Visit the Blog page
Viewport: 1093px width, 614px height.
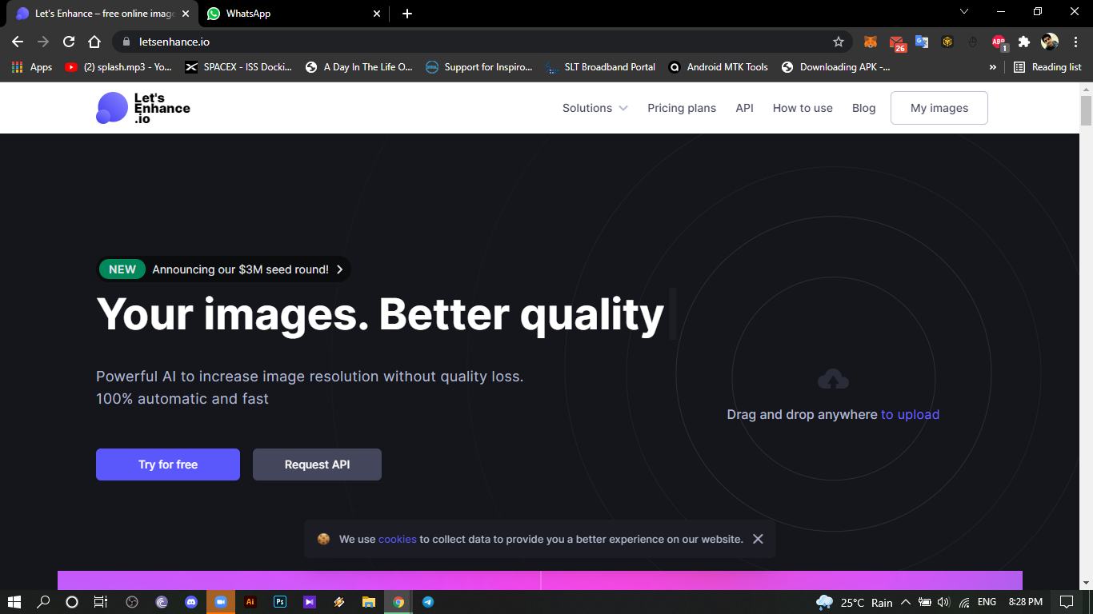(x=864, y=108)
